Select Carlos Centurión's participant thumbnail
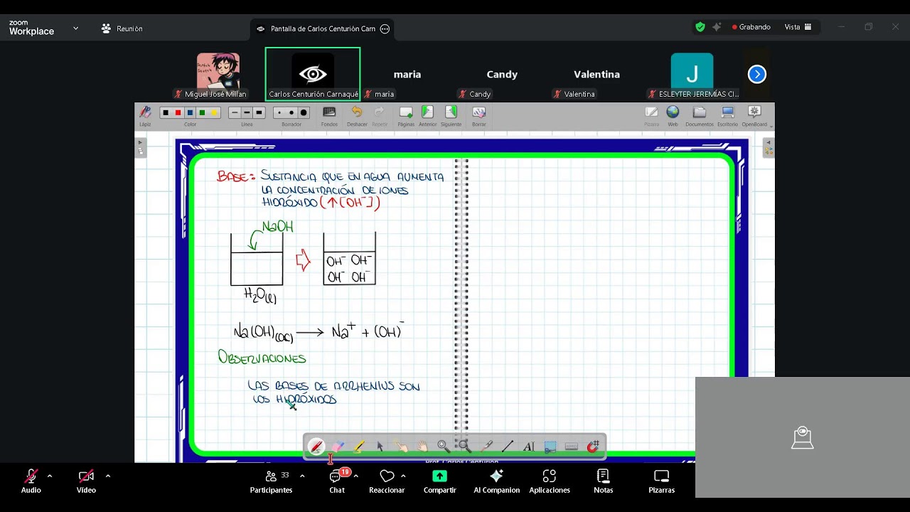This screenshot has height=512, width=910. [x=313, y=74]
